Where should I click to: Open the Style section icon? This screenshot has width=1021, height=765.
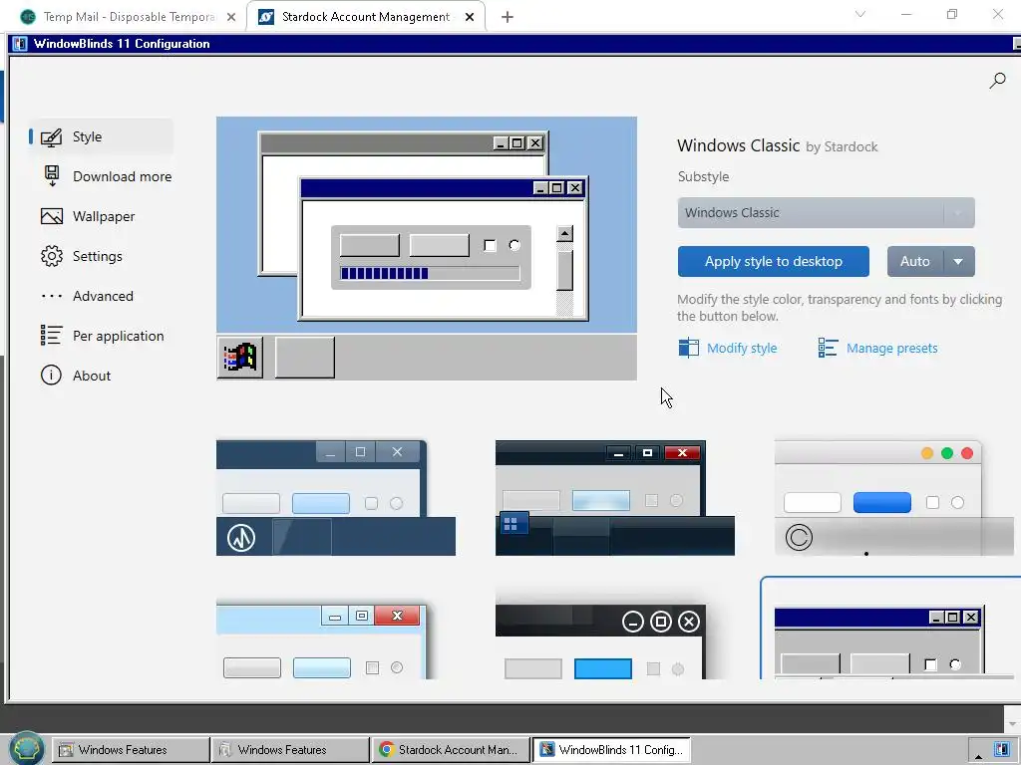[x=52, y=137]
